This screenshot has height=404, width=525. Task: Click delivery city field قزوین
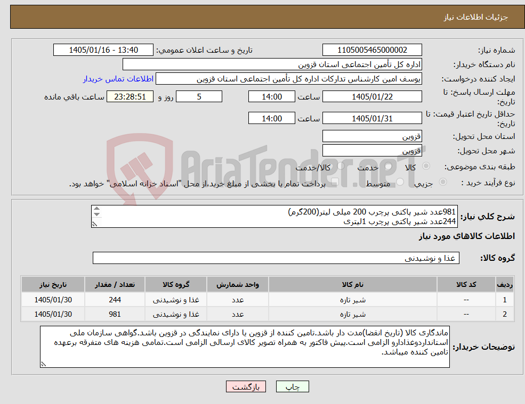pyautogui.click(x=372, y=151)
